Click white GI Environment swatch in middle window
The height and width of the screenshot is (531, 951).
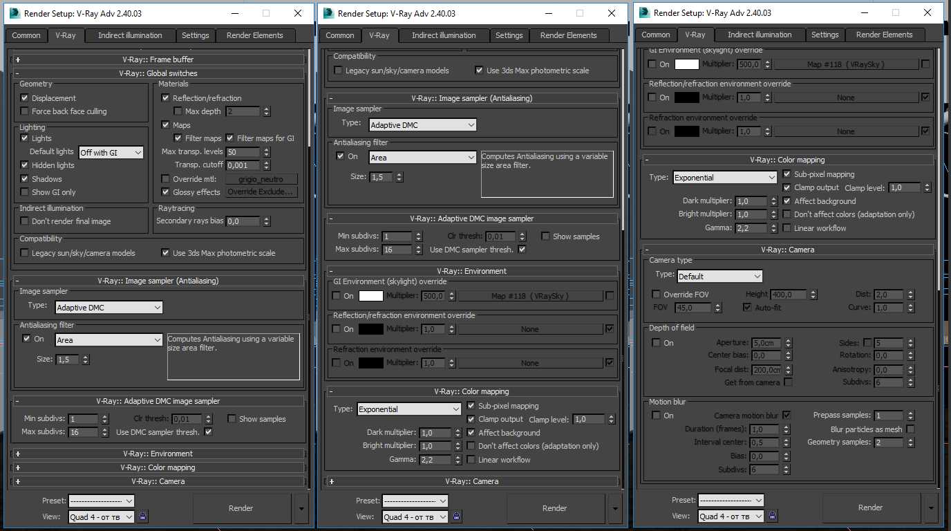[371, 296]
